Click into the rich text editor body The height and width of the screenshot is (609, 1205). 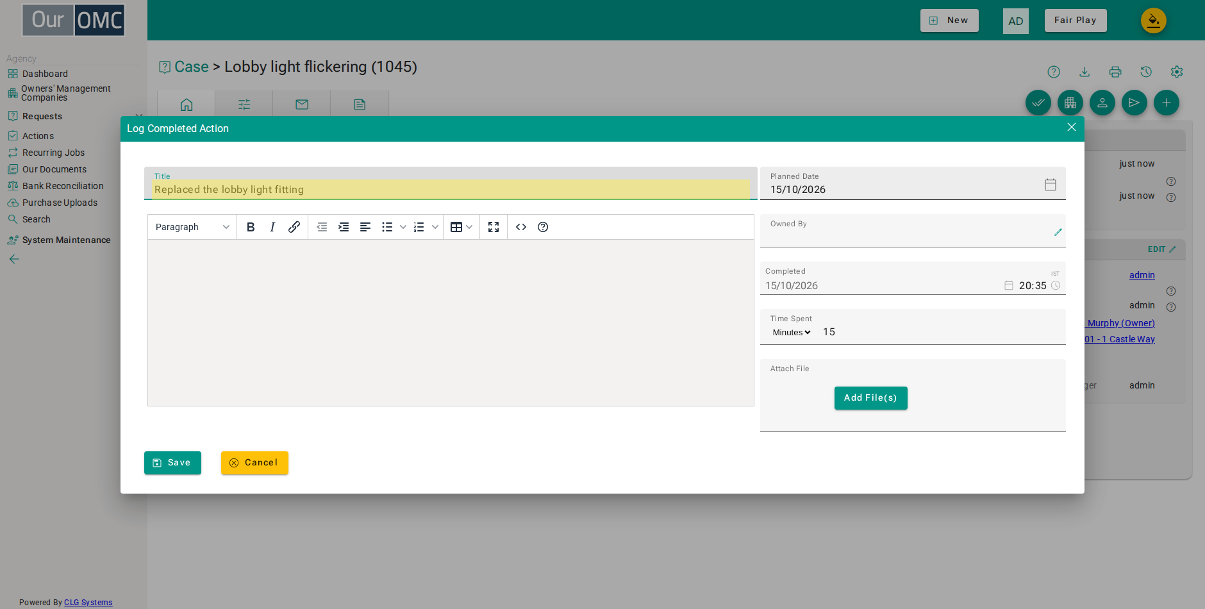click(451, 322)
